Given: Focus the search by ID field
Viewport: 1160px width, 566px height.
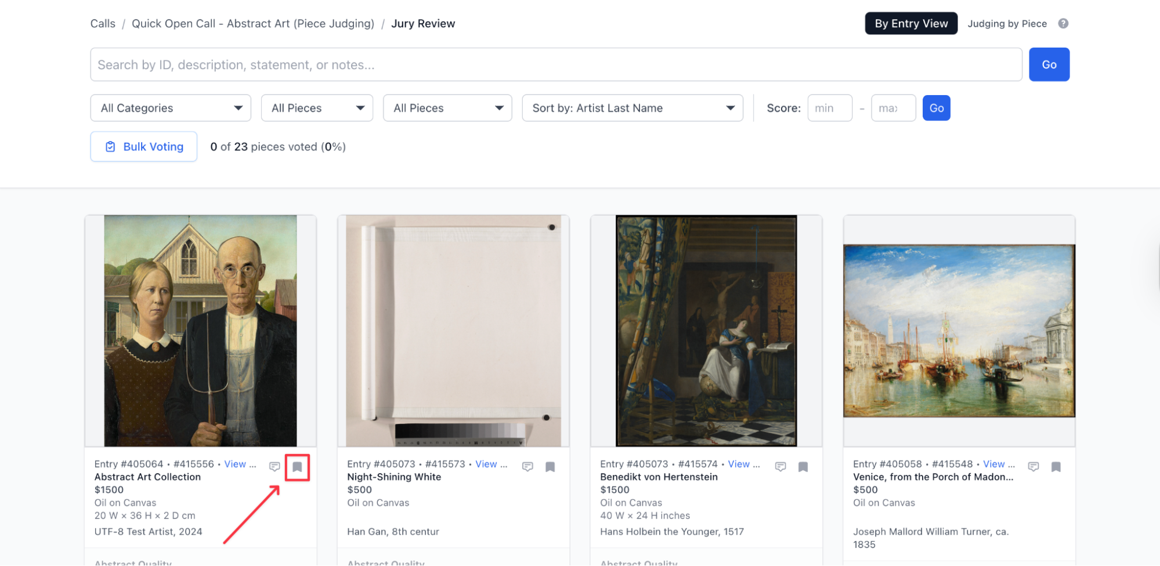Looking at the screenshot, I should [556, 64].
